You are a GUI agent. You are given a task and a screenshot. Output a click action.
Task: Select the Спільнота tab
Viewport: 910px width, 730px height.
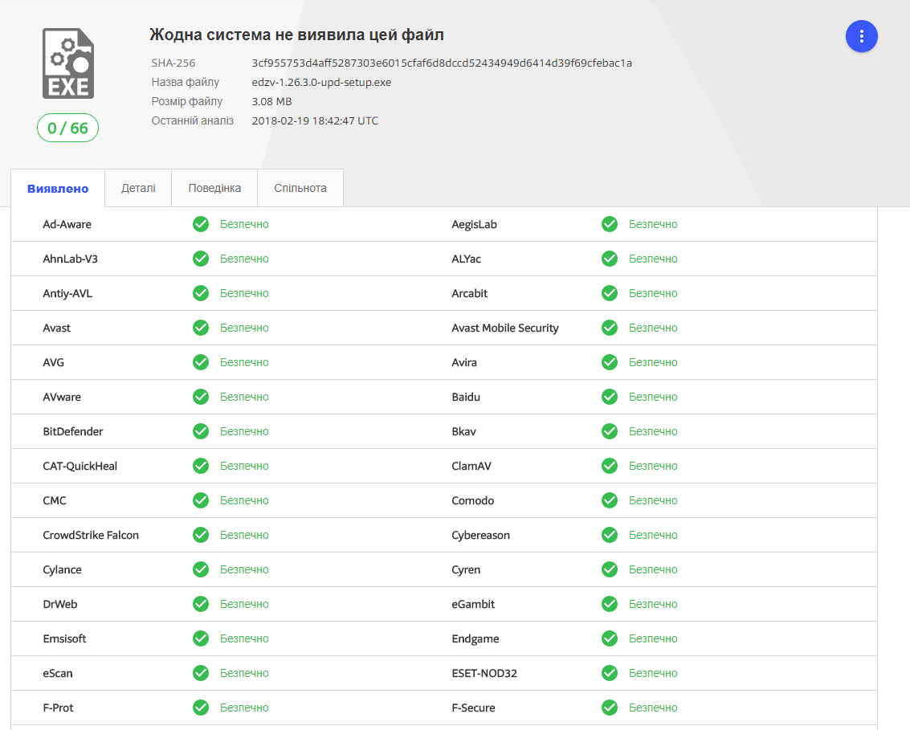(x=300, y=188)
